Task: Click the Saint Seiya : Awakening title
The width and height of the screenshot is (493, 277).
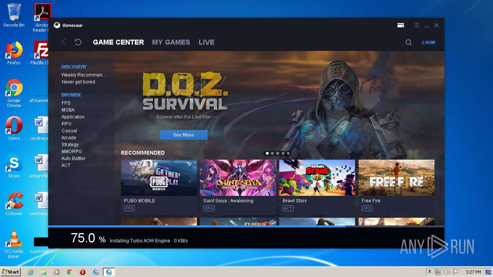Action: pyautogui.click(x=228, y=201)
